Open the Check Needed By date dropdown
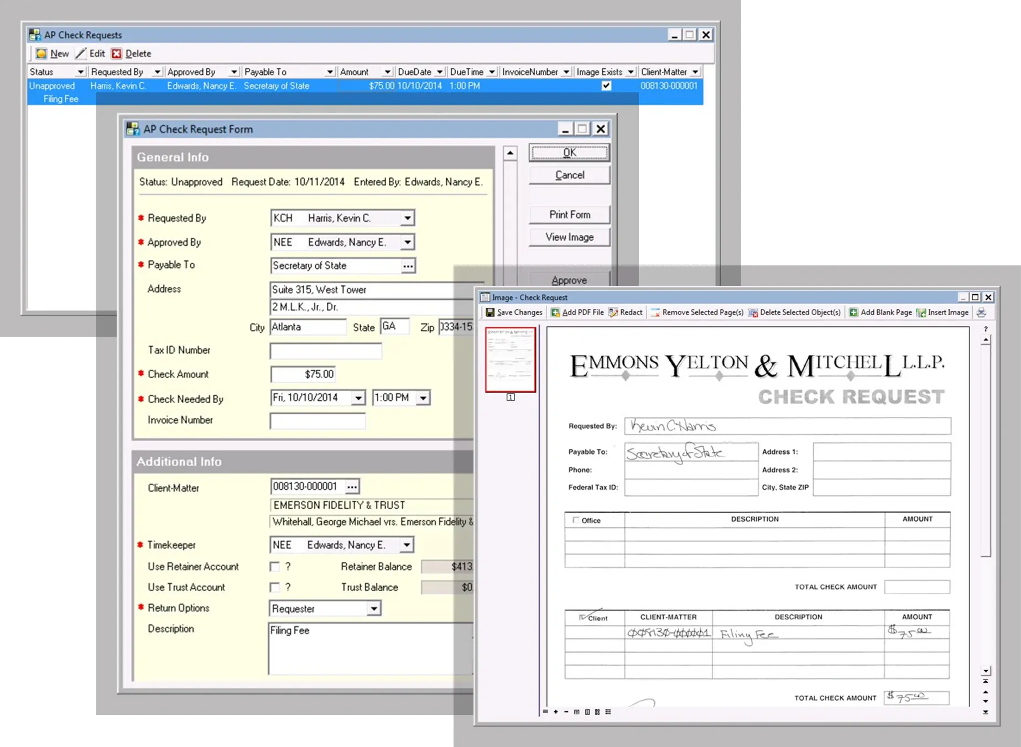Viewport: 1021px width, 747px height. 358,398
